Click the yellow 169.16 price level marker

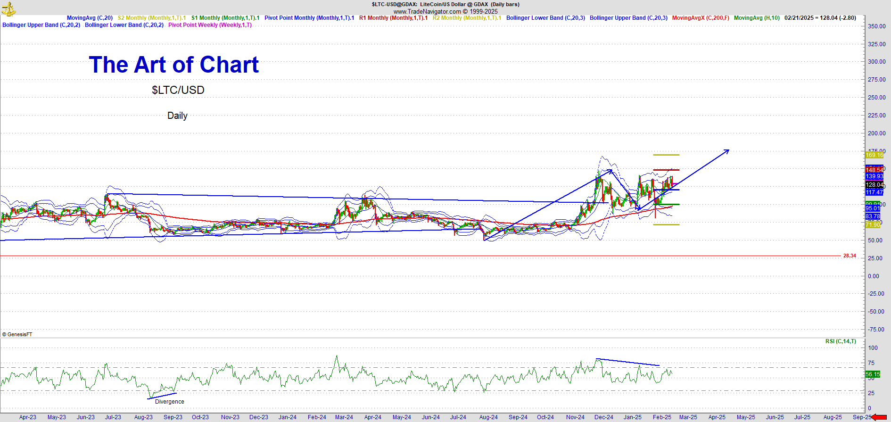click(874, 155)
